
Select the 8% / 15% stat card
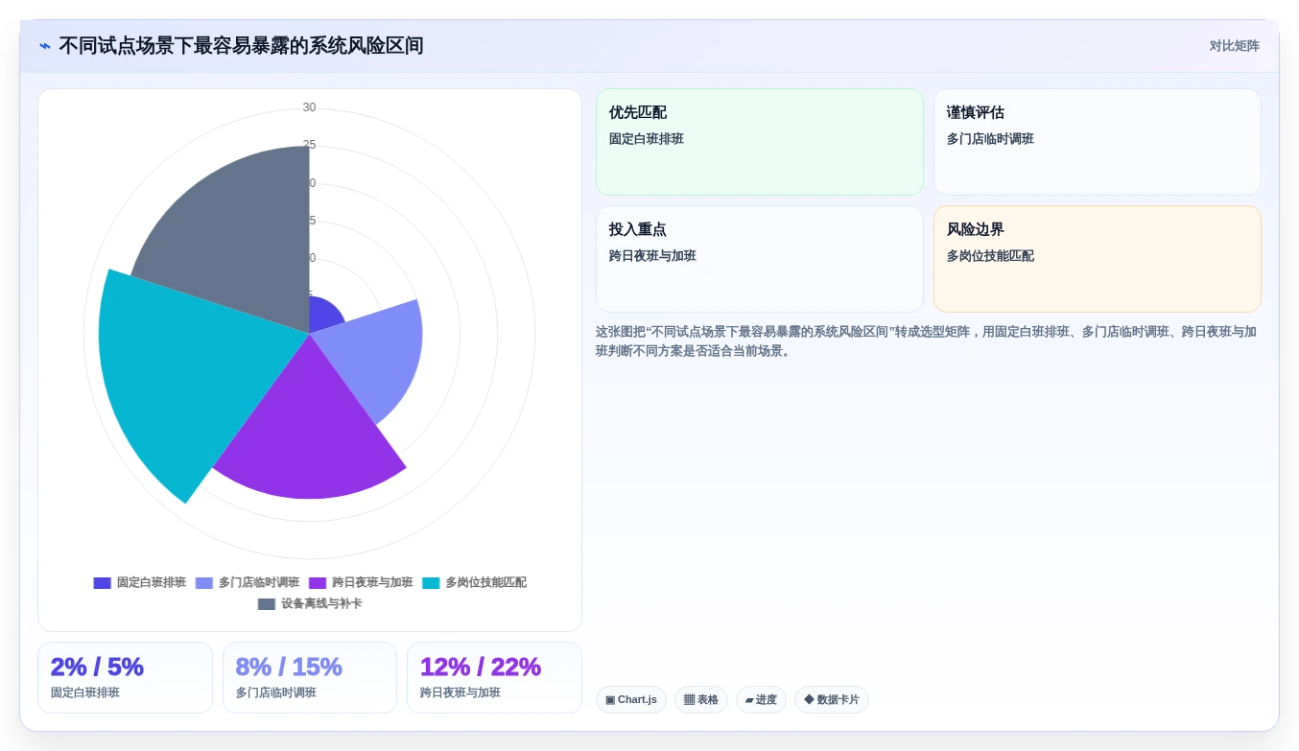tap(310, 677)
